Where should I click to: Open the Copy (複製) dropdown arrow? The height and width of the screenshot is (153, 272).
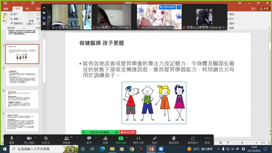pyautogui.click(x=21, y=19)
